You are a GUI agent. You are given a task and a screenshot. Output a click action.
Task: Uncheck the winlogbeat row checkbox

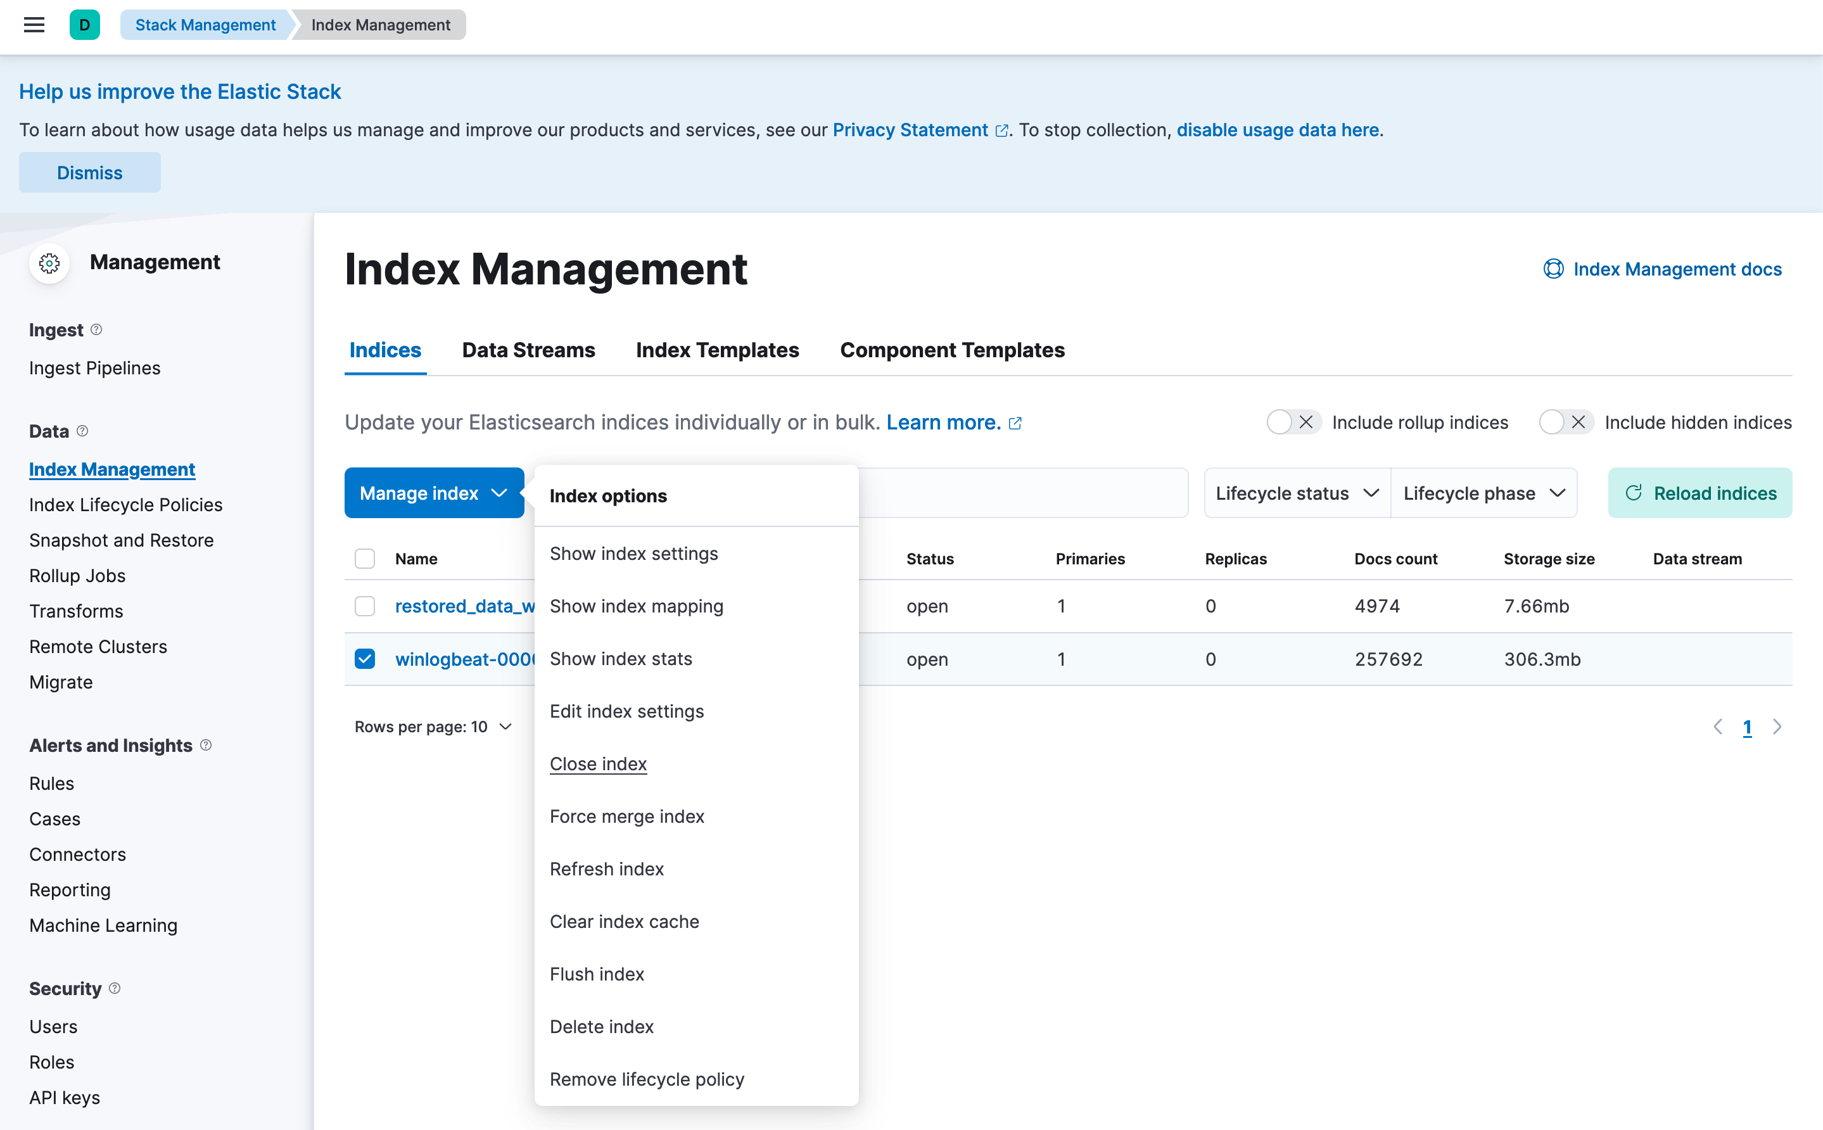365,658
